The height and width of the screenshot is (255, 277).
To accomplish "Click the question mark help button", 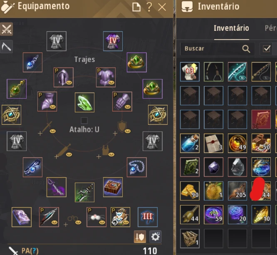I will (149, 7).
